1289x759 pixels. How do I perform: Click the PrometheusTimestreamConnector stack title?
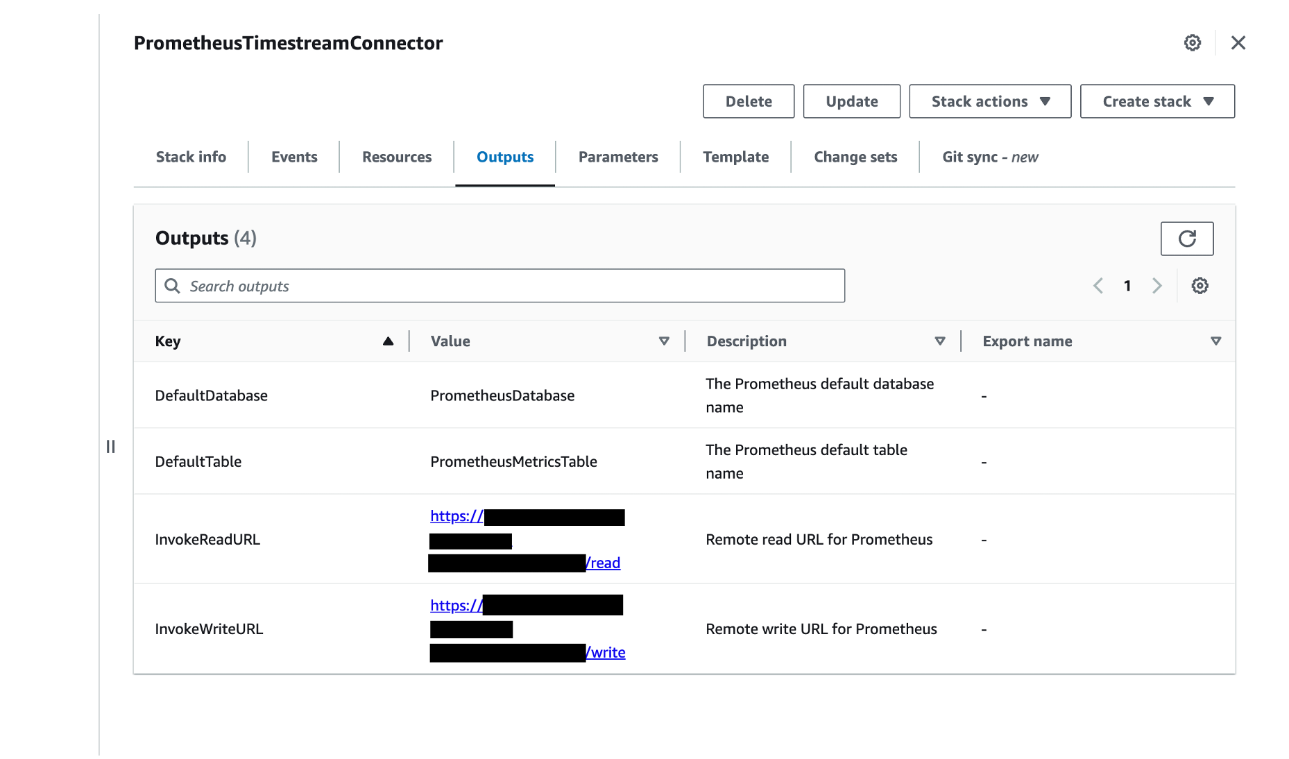tap(288, 43)
